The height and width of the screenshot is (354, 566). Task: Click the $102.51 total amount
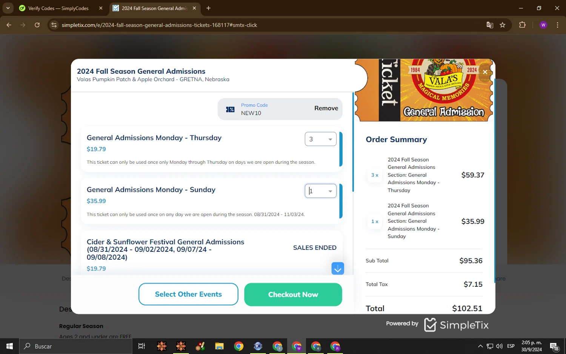[x=467, y=308]
